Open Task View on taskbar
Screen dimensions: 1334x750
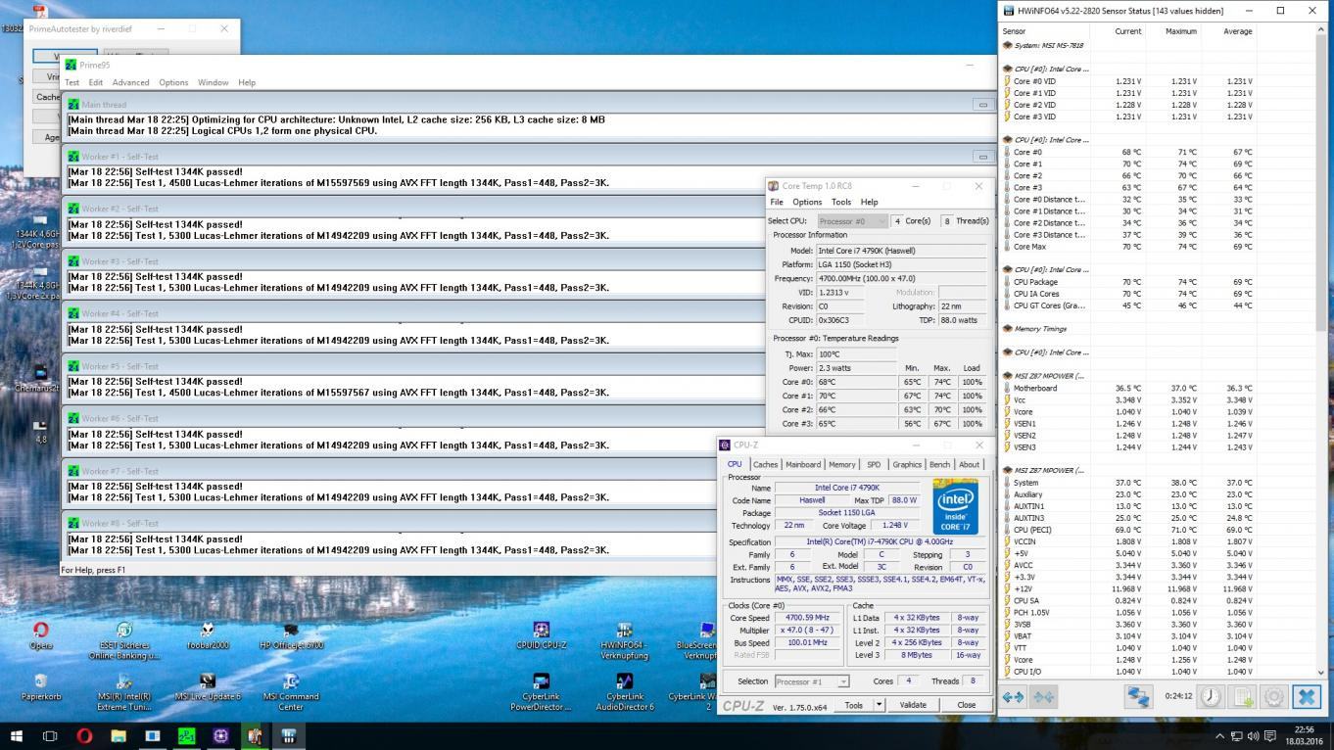(50, 736)
